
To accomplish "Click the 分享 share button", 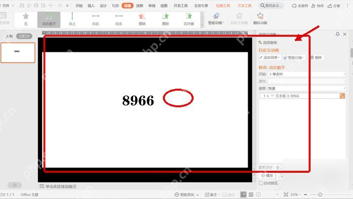I will tap(334, 6).
